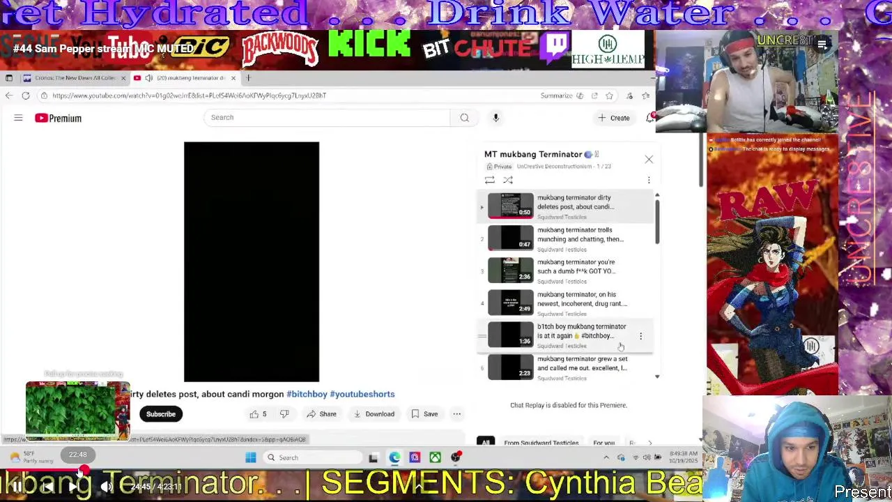Bookmark page with the star icon

click(609, 96)
